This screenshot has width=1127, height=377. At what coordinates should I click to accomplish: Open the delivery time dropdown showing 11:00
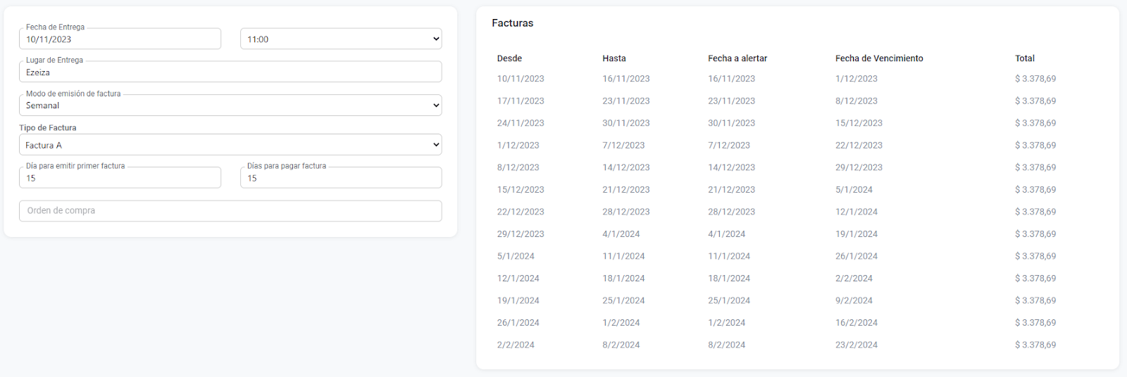tap(341, 39)
